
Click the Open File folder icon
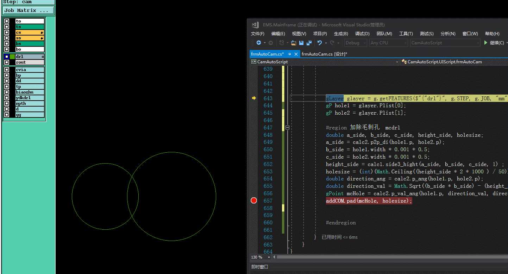[293, 43]
